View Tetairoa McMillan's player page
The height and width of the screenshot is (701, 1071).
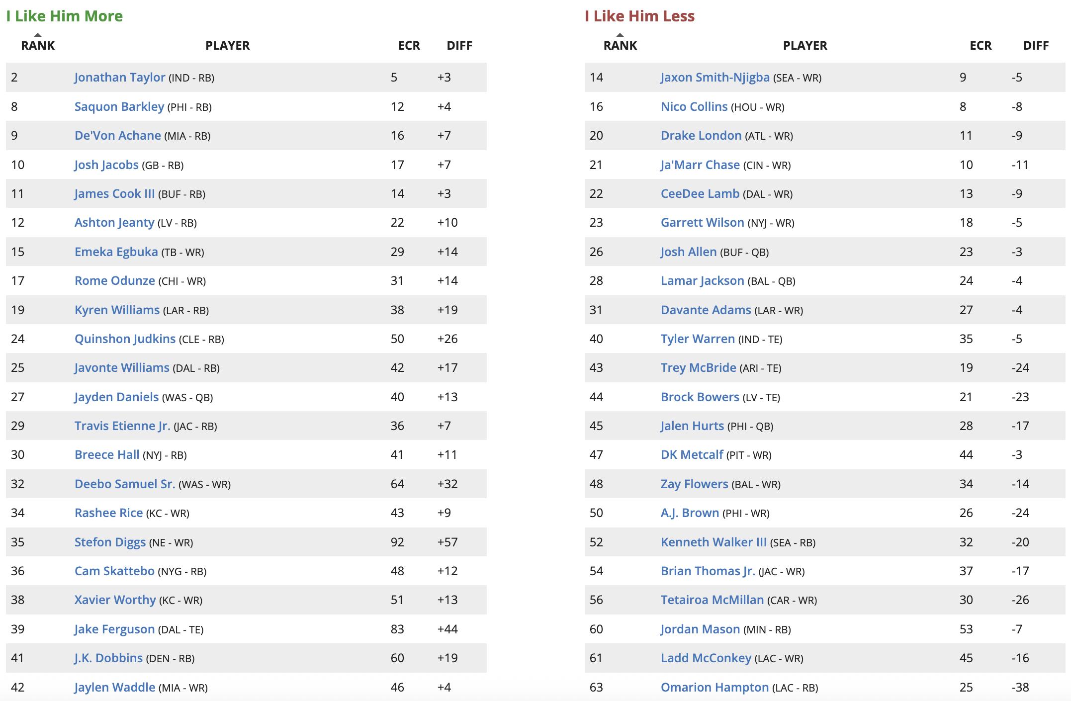click(x=712, y=600)
